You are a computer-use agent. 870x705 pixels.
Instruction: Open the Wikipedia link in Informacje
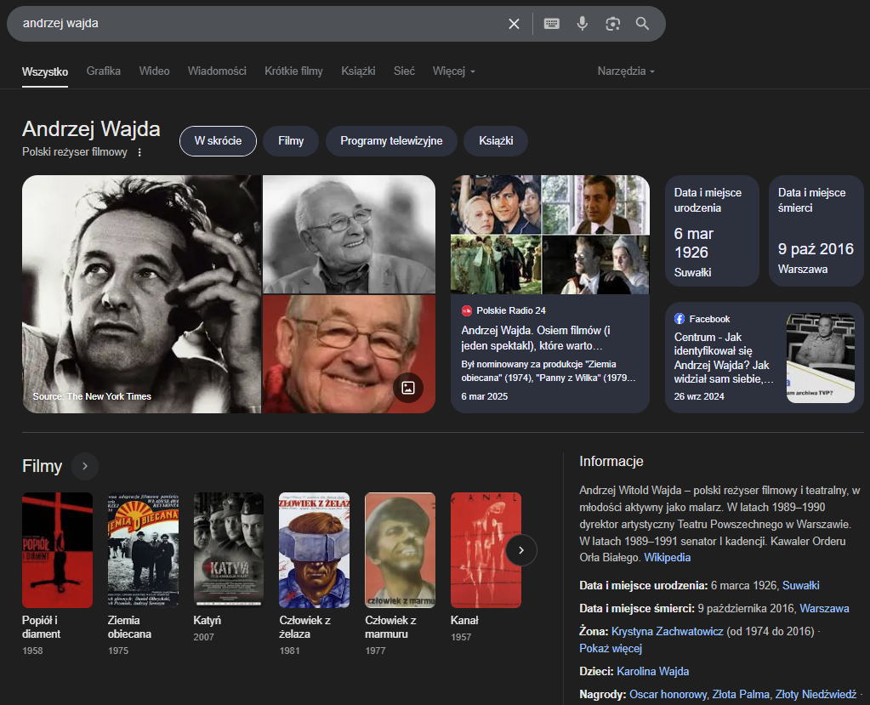pos(667,558)
